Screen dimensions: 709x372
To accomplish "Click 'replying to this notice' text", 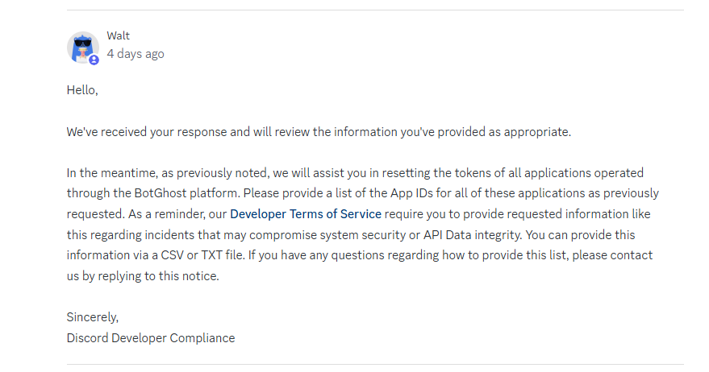I will pyautogui.click(x=158, y=276).
